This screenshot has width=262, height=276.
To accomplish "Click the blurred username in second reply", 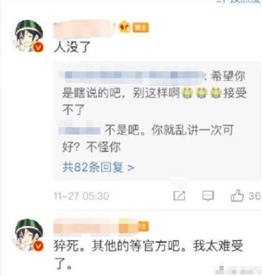I will 79,128.
